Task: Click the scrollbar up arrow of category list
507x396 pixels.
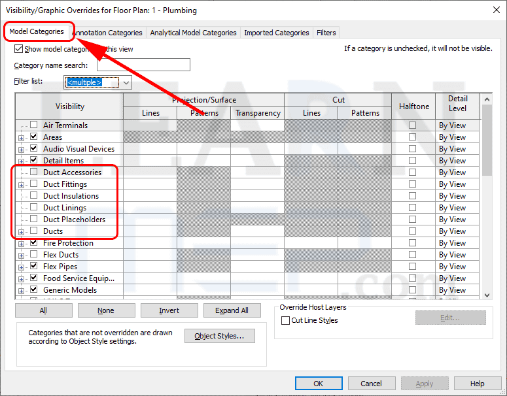Action: pyautogui.click(x=486, y=99)
